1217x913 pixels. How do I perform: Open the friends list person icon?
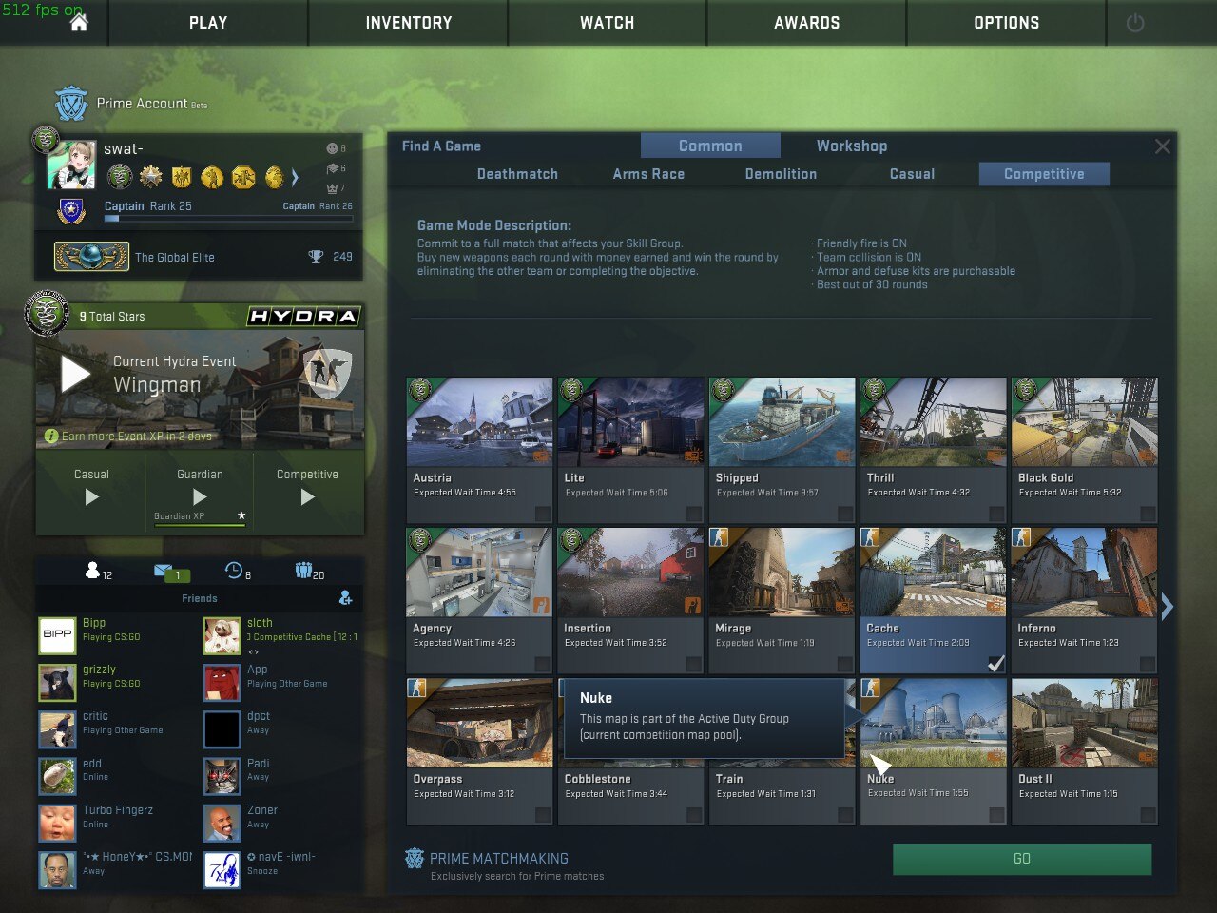tap(92, 570)
